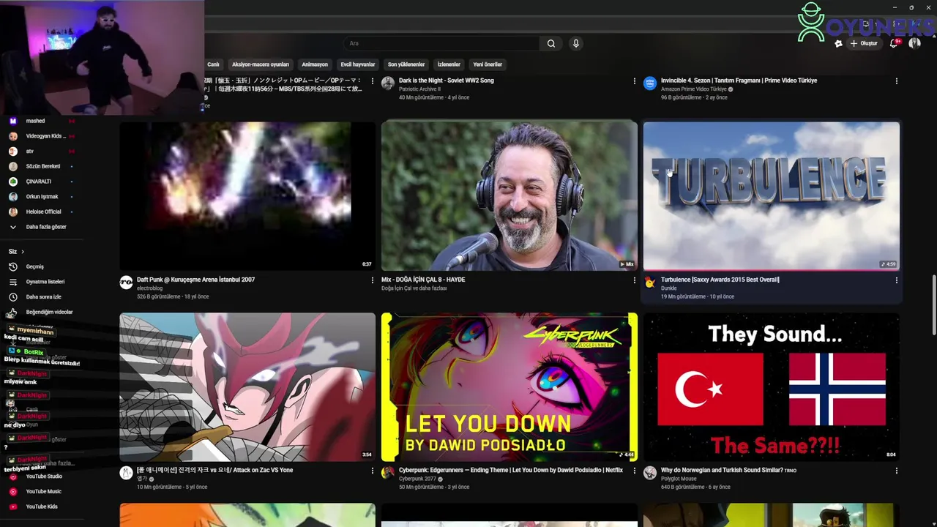Launch YouTube Music from sidebar
937x527 pixels.
(44, 491)
